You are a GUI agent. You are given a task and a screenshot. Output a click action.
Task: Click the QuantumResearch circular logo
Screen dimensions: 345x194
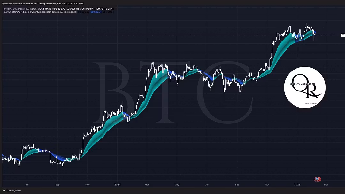[x=305, y=87]
